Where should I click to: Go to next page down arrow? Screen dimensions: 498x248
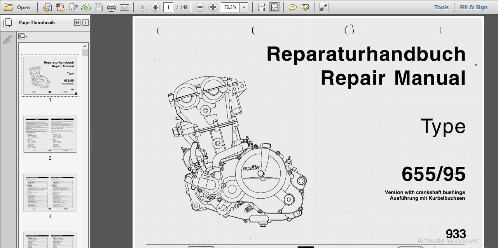point(156,7)
